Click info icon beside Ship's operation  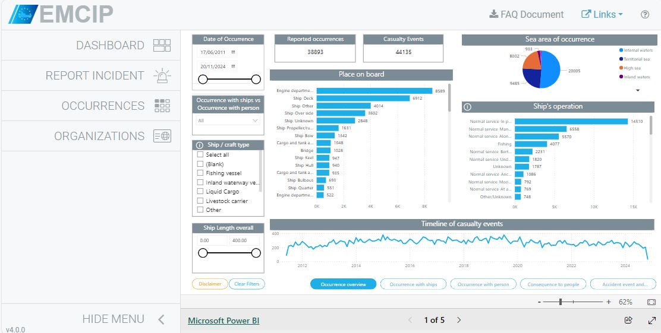pos(467,107)
